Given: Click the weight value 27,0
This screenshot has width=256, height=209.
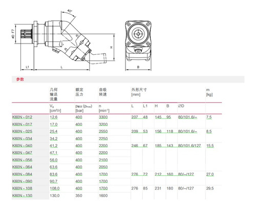Looking at the screenshot, I should (x=210, y=174).
